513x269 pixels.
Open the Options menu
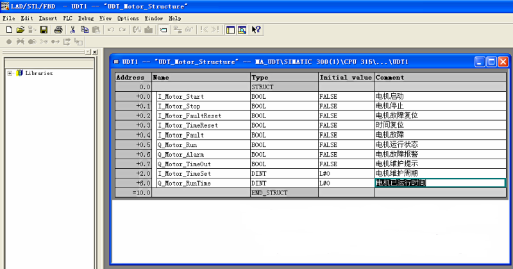tap(128, 19)
